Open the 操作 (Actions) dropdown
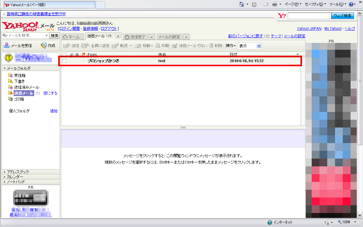Image resolution: width=363 pixels, height=227 pixels. pyautogui.click(x=230, y=46)
